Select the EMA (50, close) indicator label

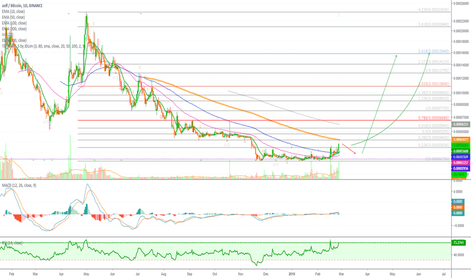click(x=13, y=17)
